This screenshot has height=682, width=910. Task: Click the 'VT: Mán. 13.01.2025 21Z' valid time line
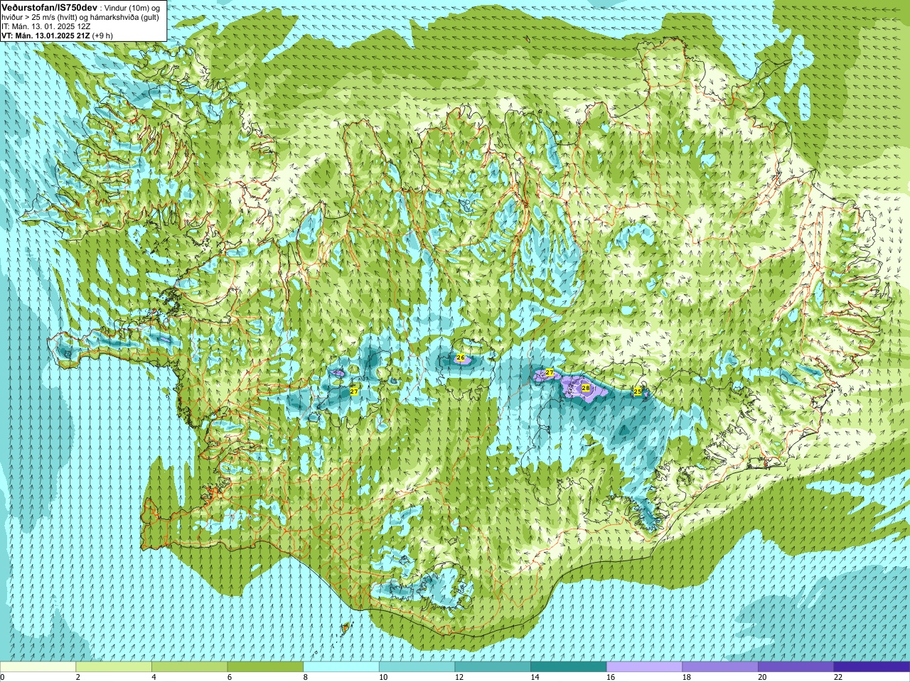[45, 35]
